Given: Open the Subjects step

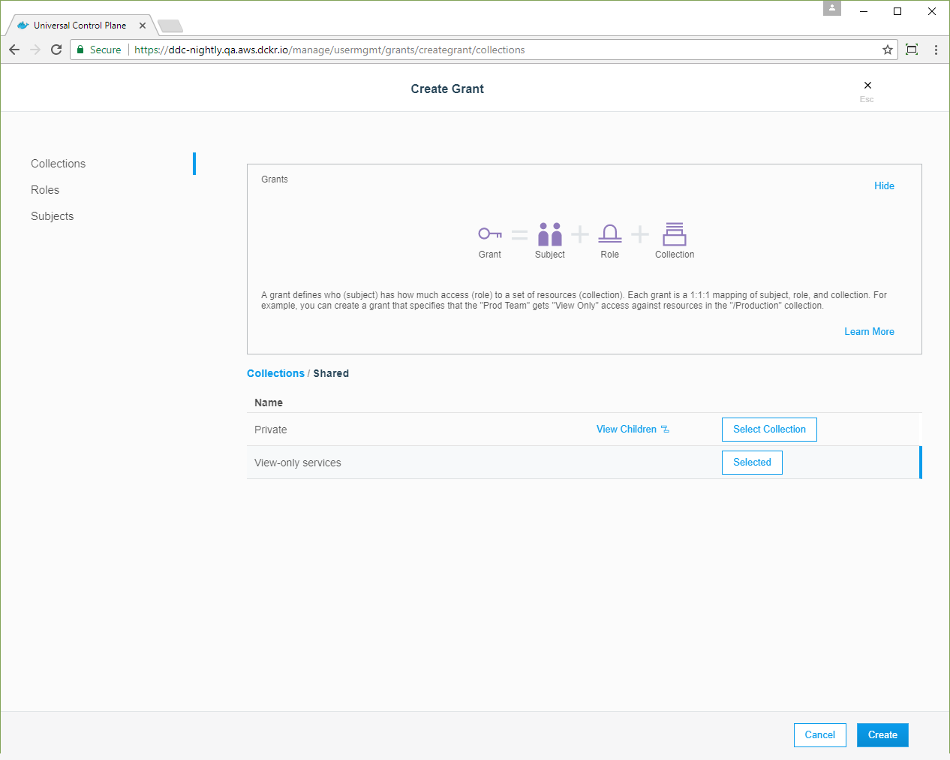Looking at the screenshot, I should click(53, 216).
